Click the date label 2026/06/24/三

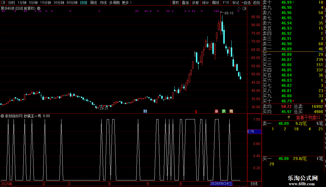221,184
